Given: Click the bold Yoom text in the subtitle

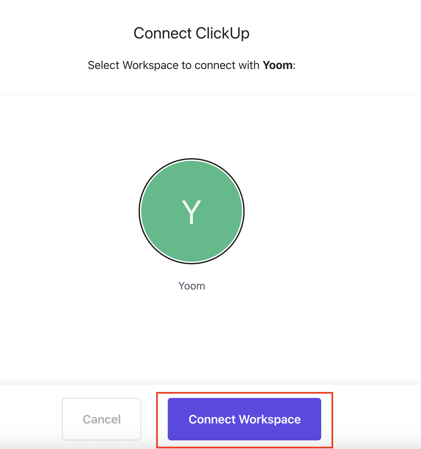Looking at the screenshot, I should click(x=277, y=65).
